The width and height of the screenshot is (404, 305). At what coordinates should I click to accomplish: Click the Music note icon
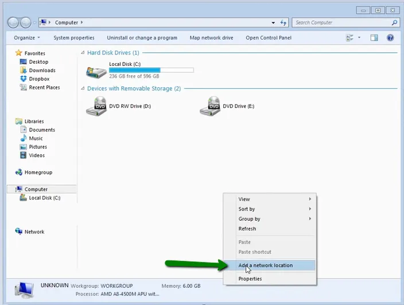(x=23, y=138)
